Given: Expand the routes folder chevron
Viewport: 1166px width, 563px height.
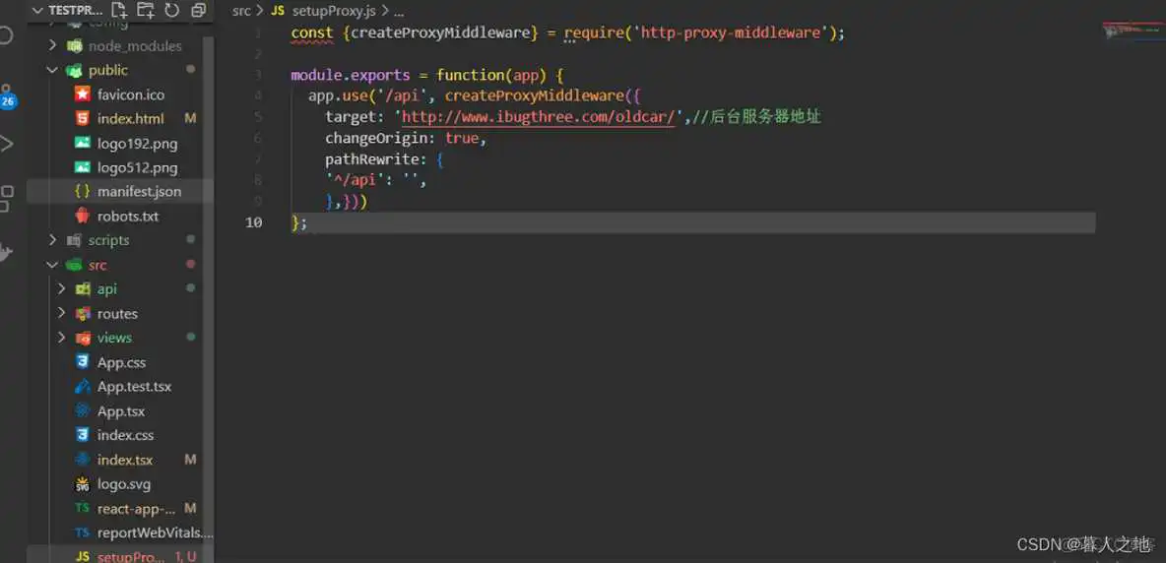Looking at the screenshot, I should tap(62, 313).
